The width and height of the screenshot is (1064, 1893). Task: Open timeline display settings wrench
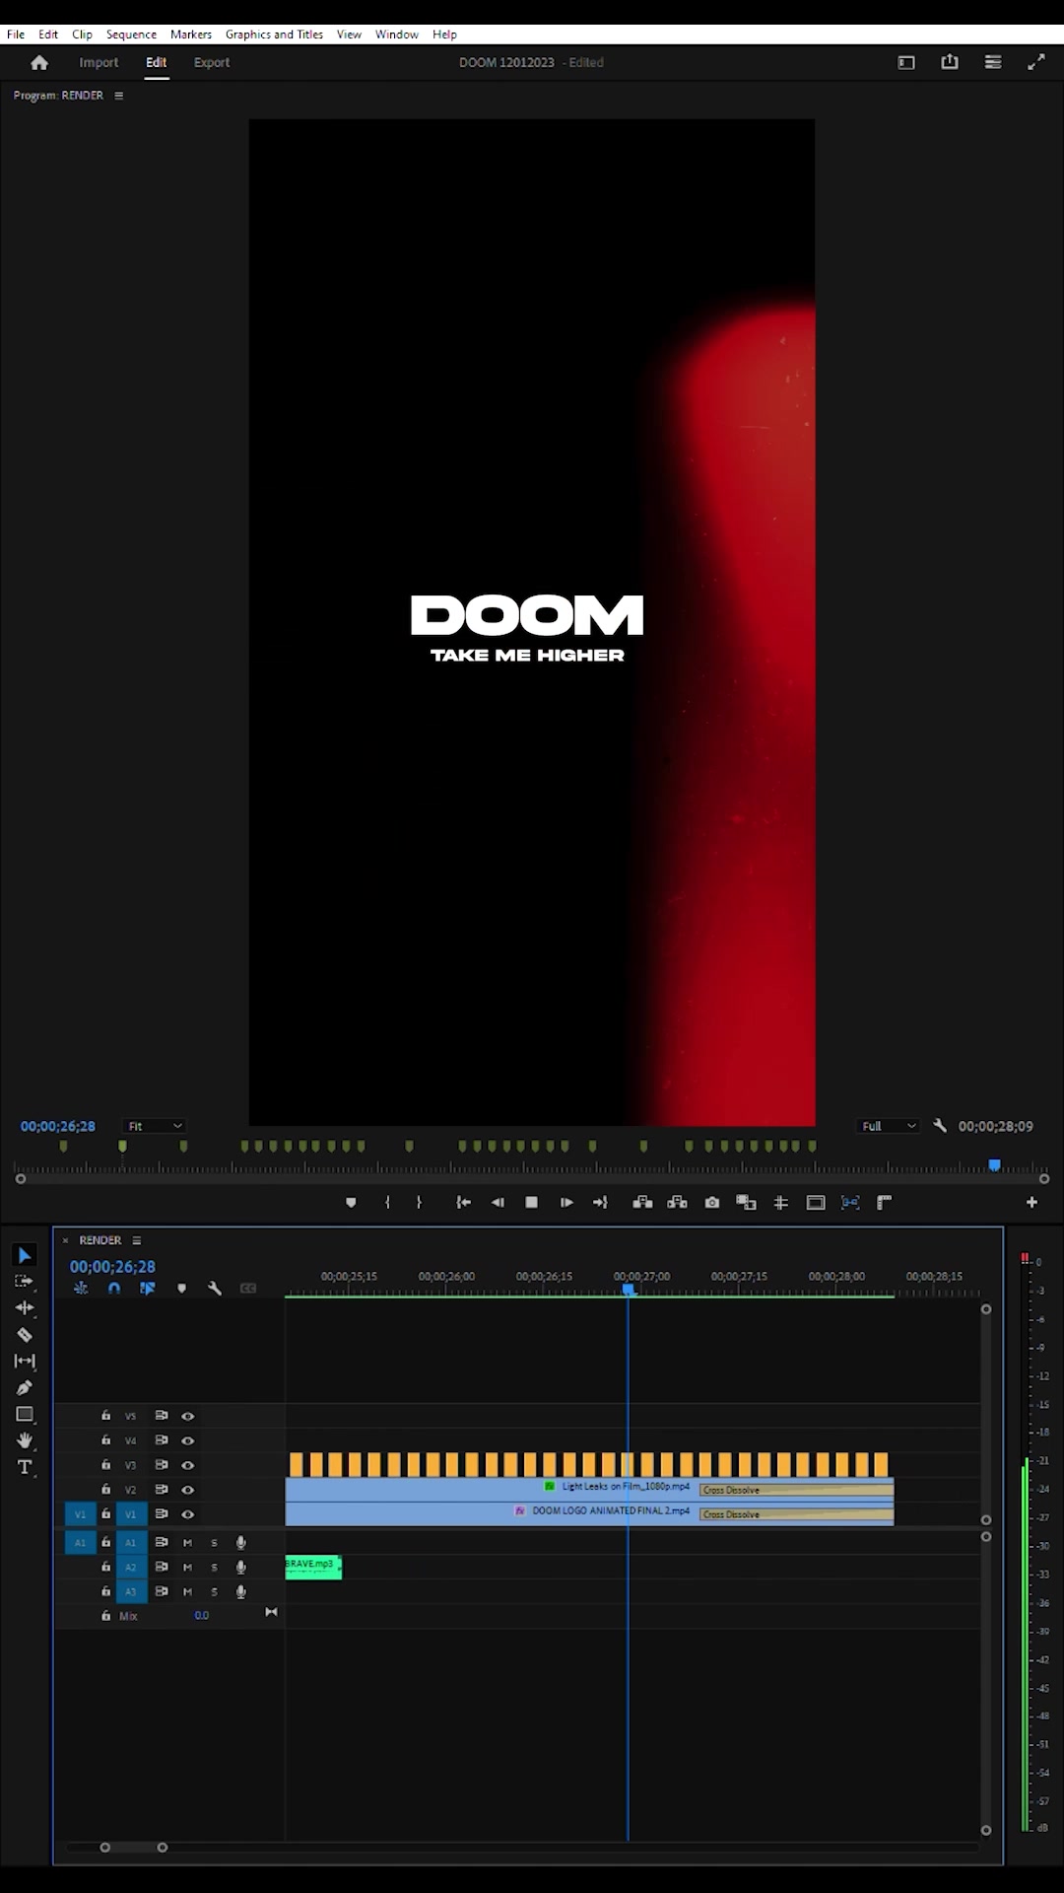pyautogui.click(x=215, y=1289)
